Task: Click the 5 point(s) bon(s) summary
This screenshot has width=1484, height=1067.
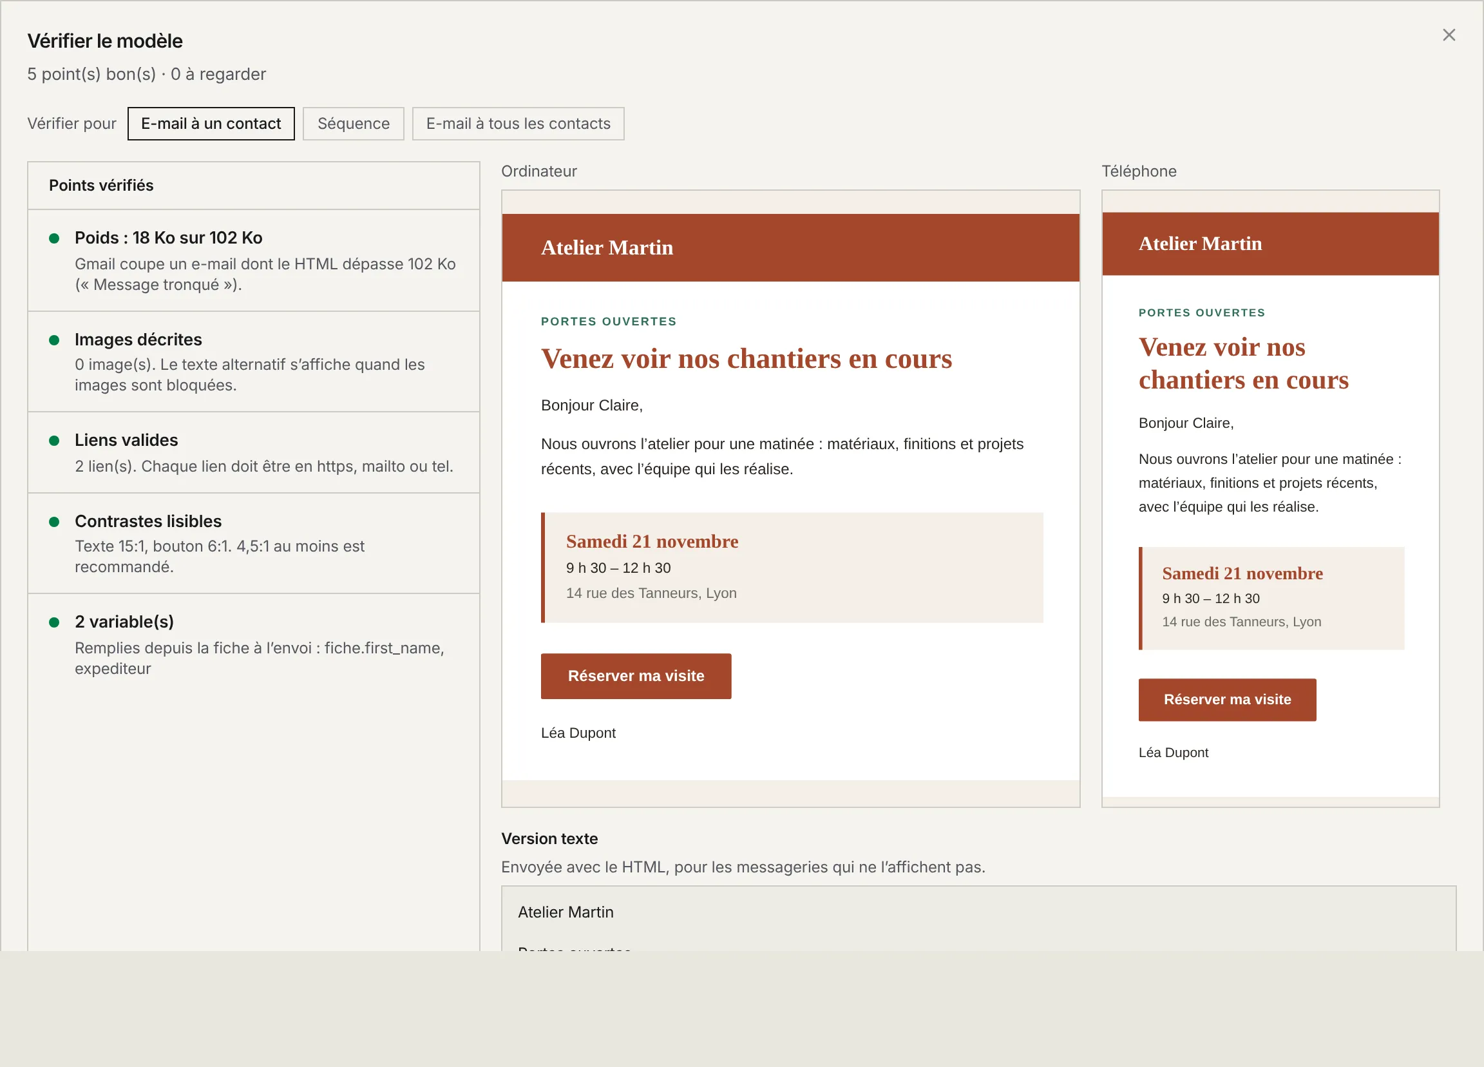Action: [x=147, y=74]
